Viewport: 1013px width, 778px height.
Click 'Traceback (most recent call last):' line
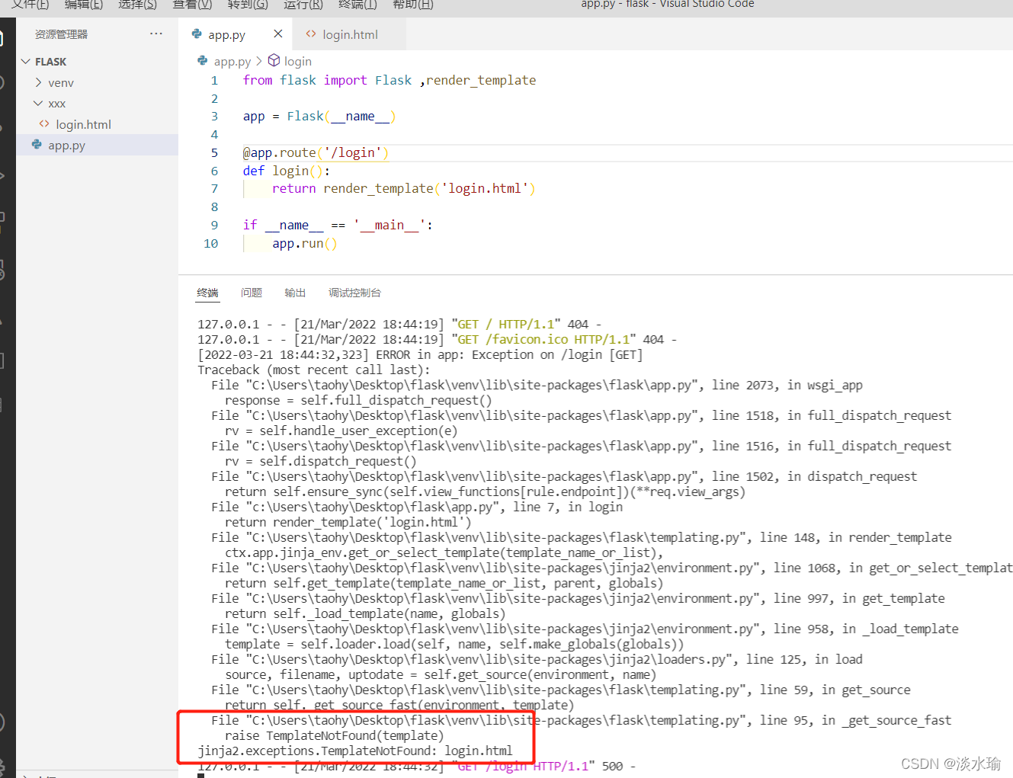[314, 370]
